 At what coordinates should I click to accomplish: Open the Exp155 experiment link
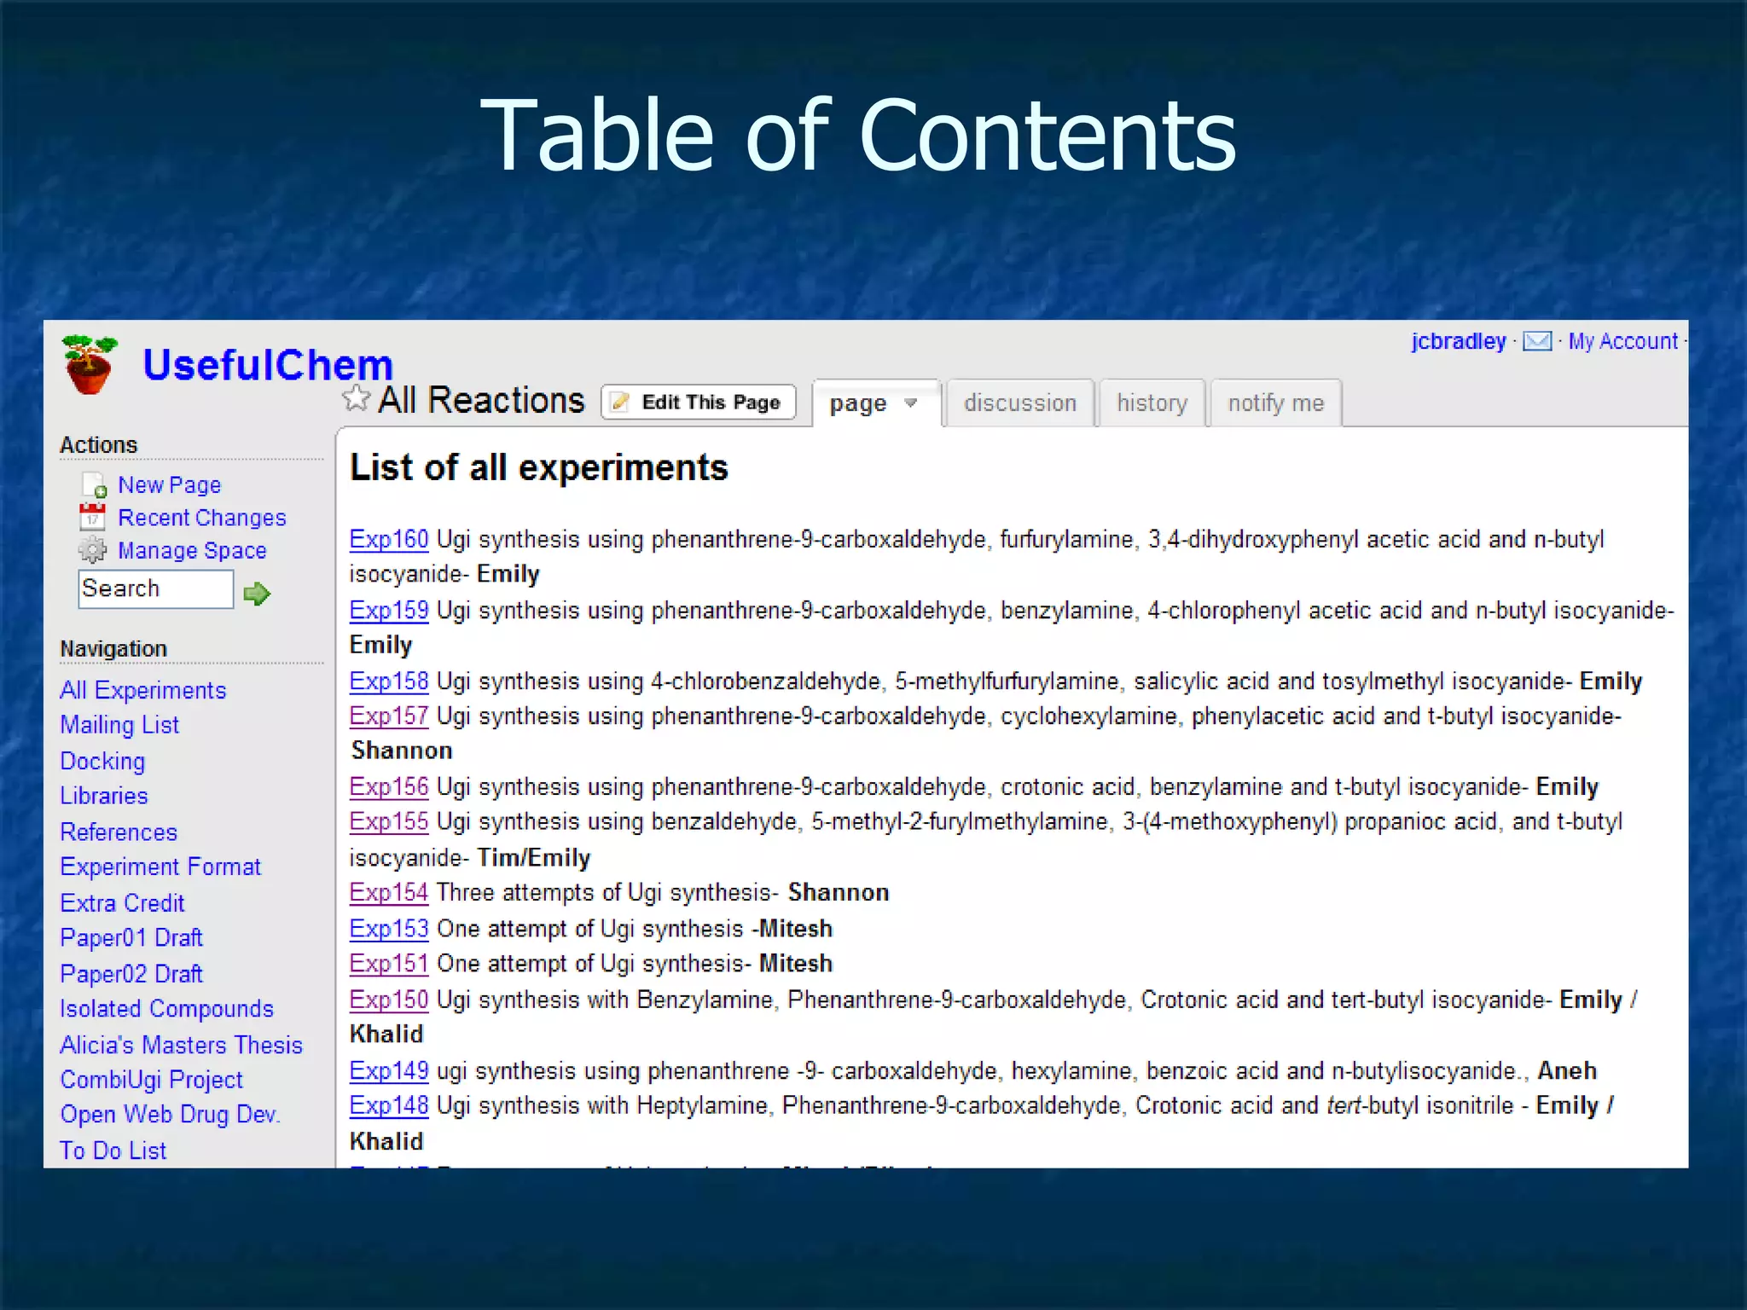(389, 821)
